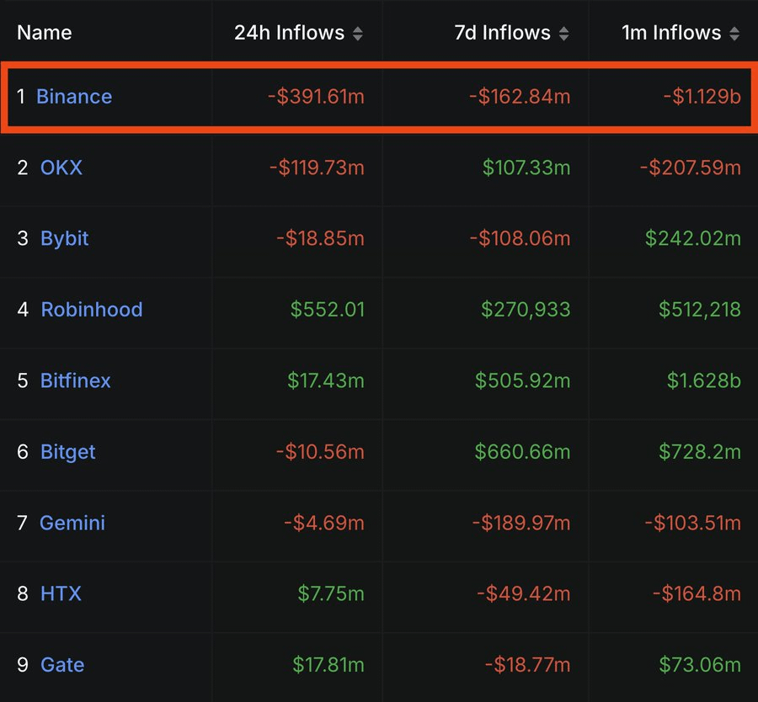Open the OKX exchange link
Screen dimensions: 758x702
coord(61,168)
